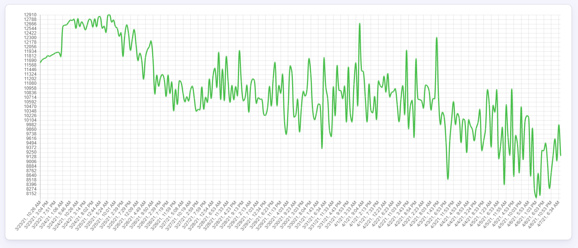Click the green line's last data point

(560, 155)
